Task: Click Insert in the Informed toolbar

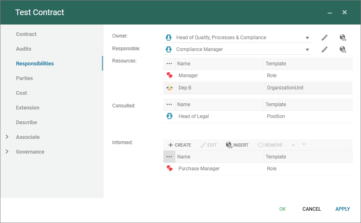Action: (237, 145)
